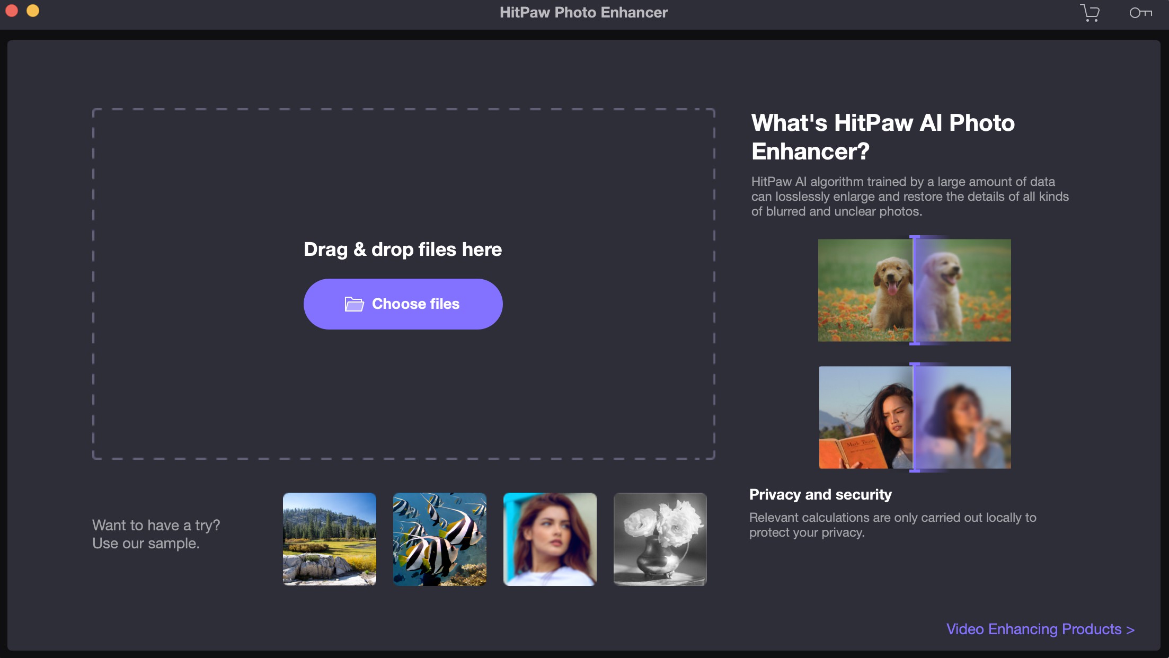
Task: Open the Video Enhancing Products link
Action: pos(1040,629)
